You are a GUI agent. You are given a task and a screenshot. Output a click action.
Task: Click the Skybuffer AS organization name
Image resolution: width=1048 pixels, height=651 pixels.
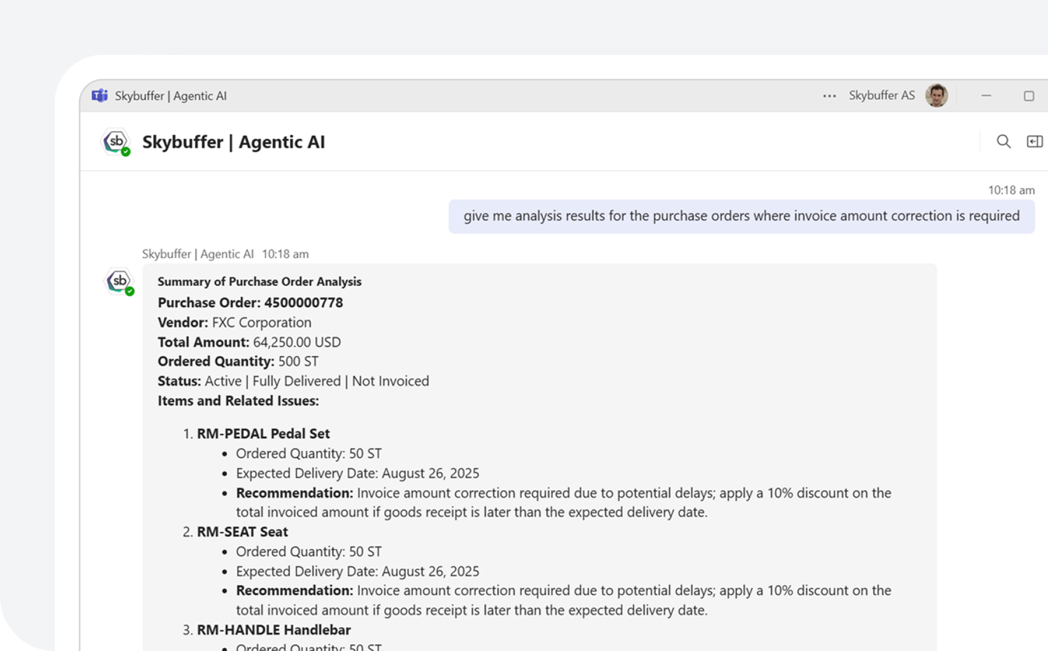pyautogui.click(x=881, y=96)
